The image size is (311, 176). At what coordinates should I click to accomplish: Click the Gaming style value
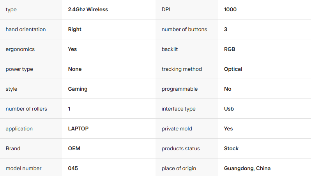point(78,89)
